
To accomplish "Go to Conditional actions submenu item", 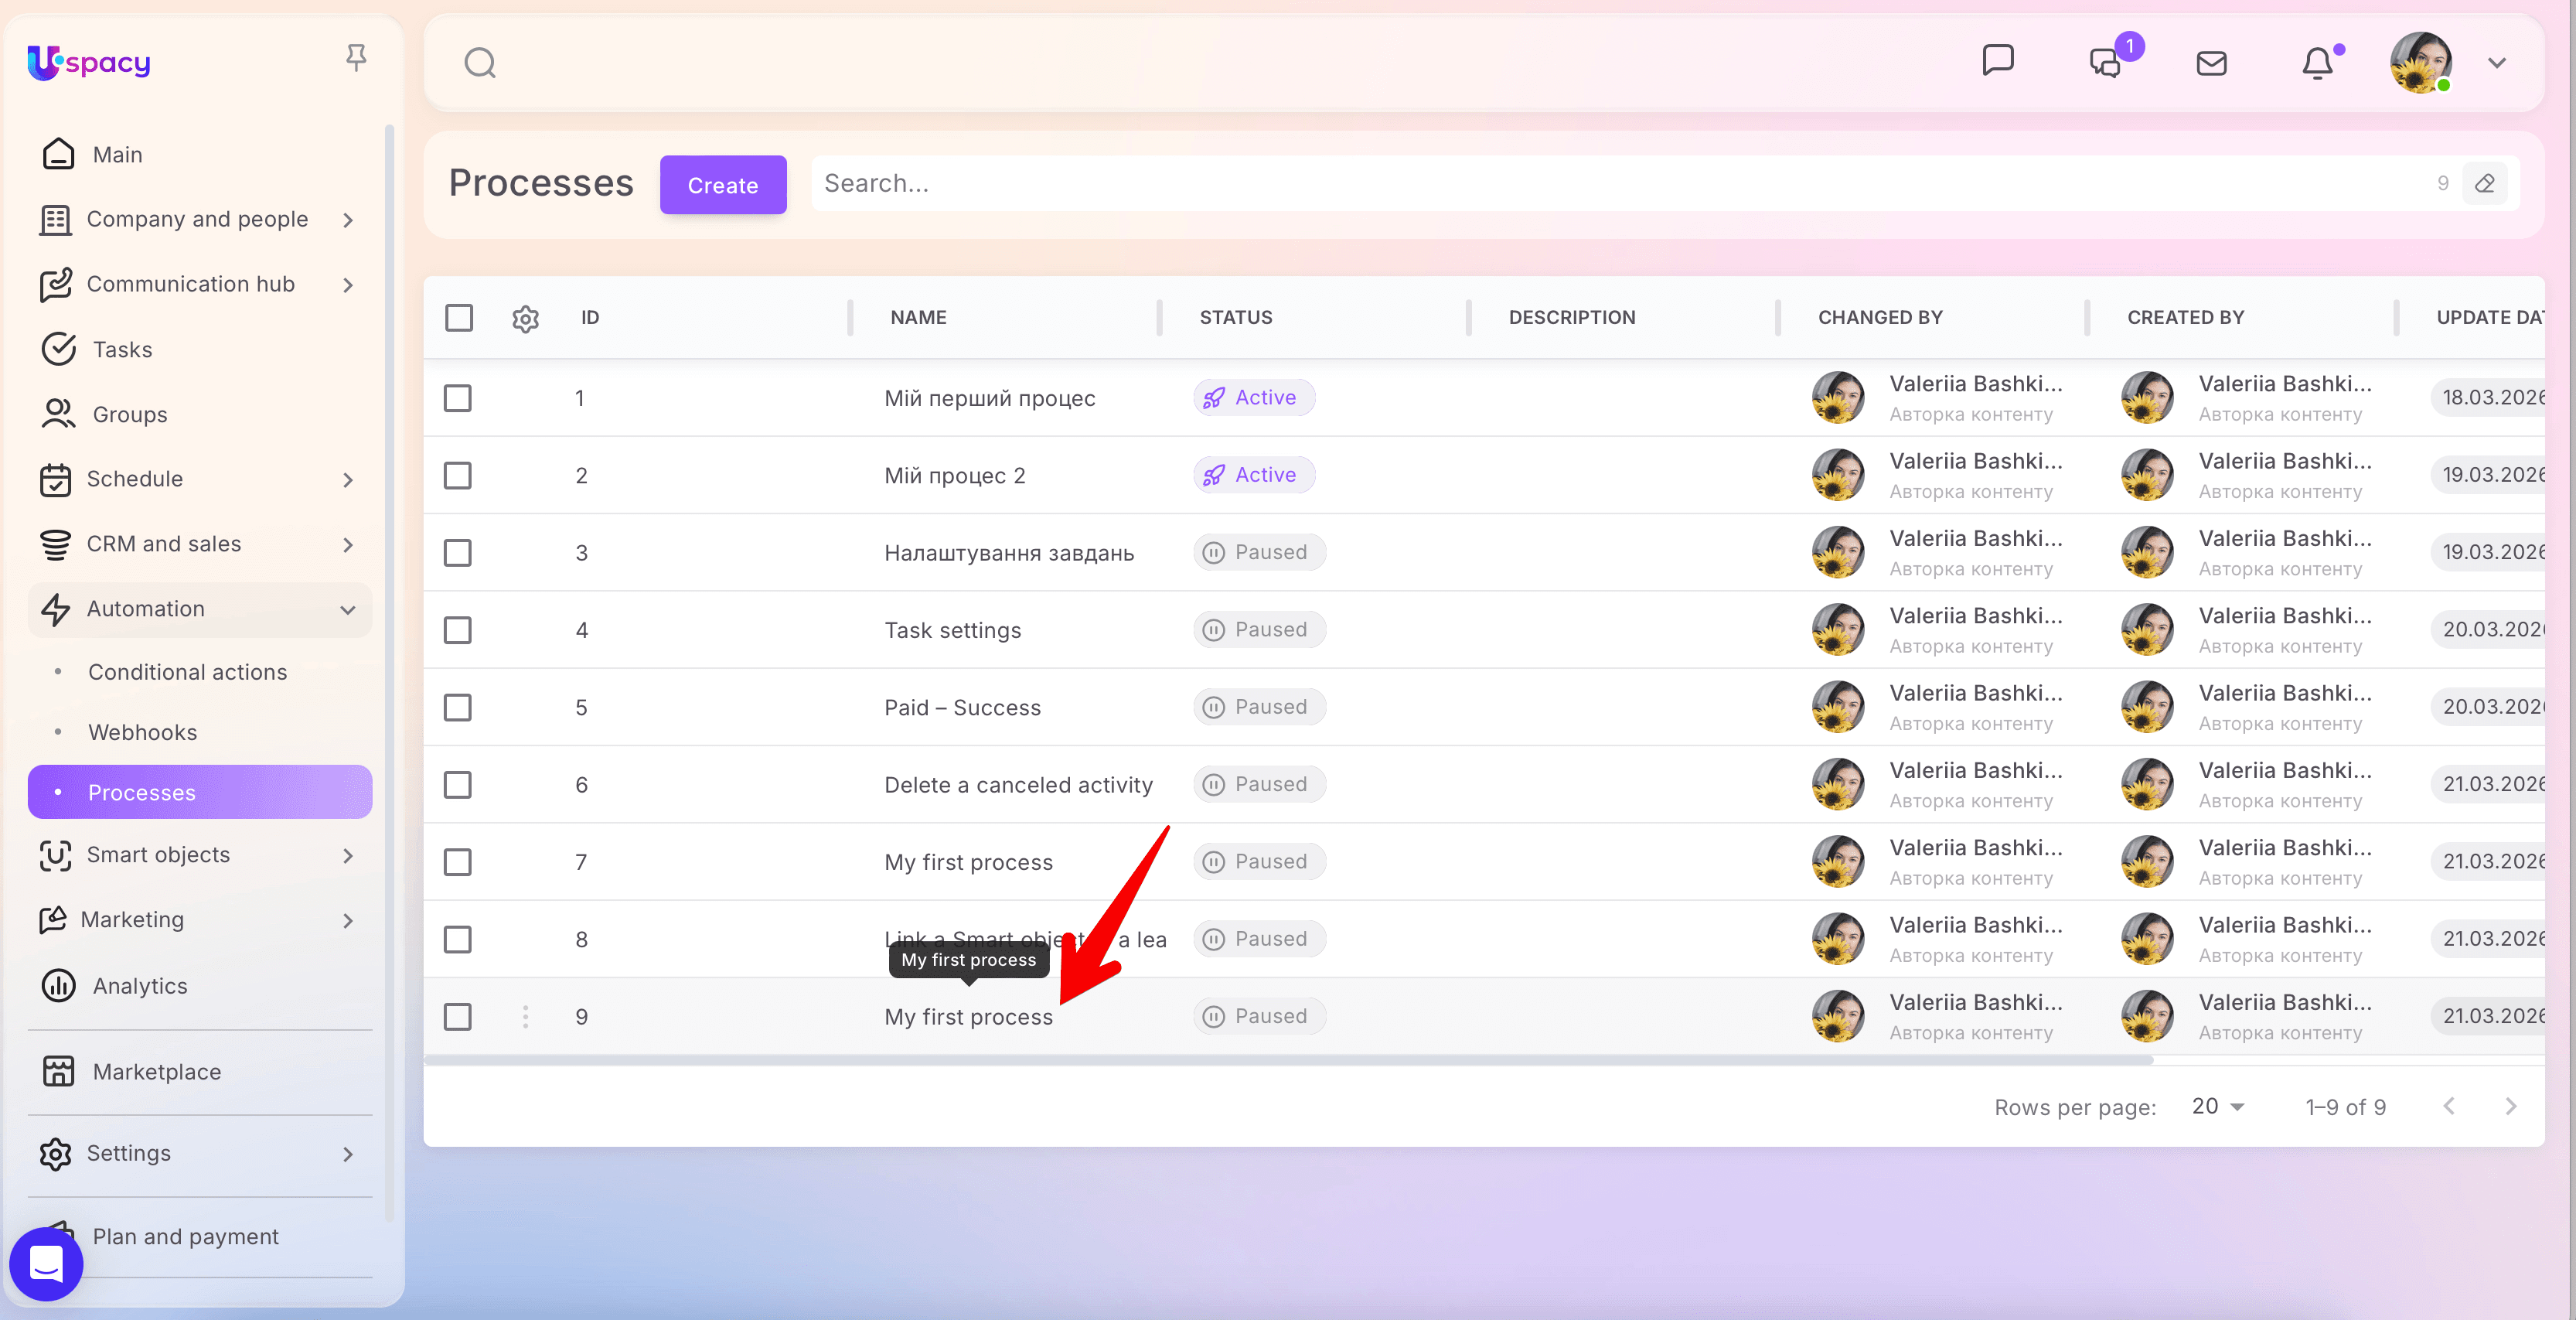I will pyautogui.click(x=188, y=672).
